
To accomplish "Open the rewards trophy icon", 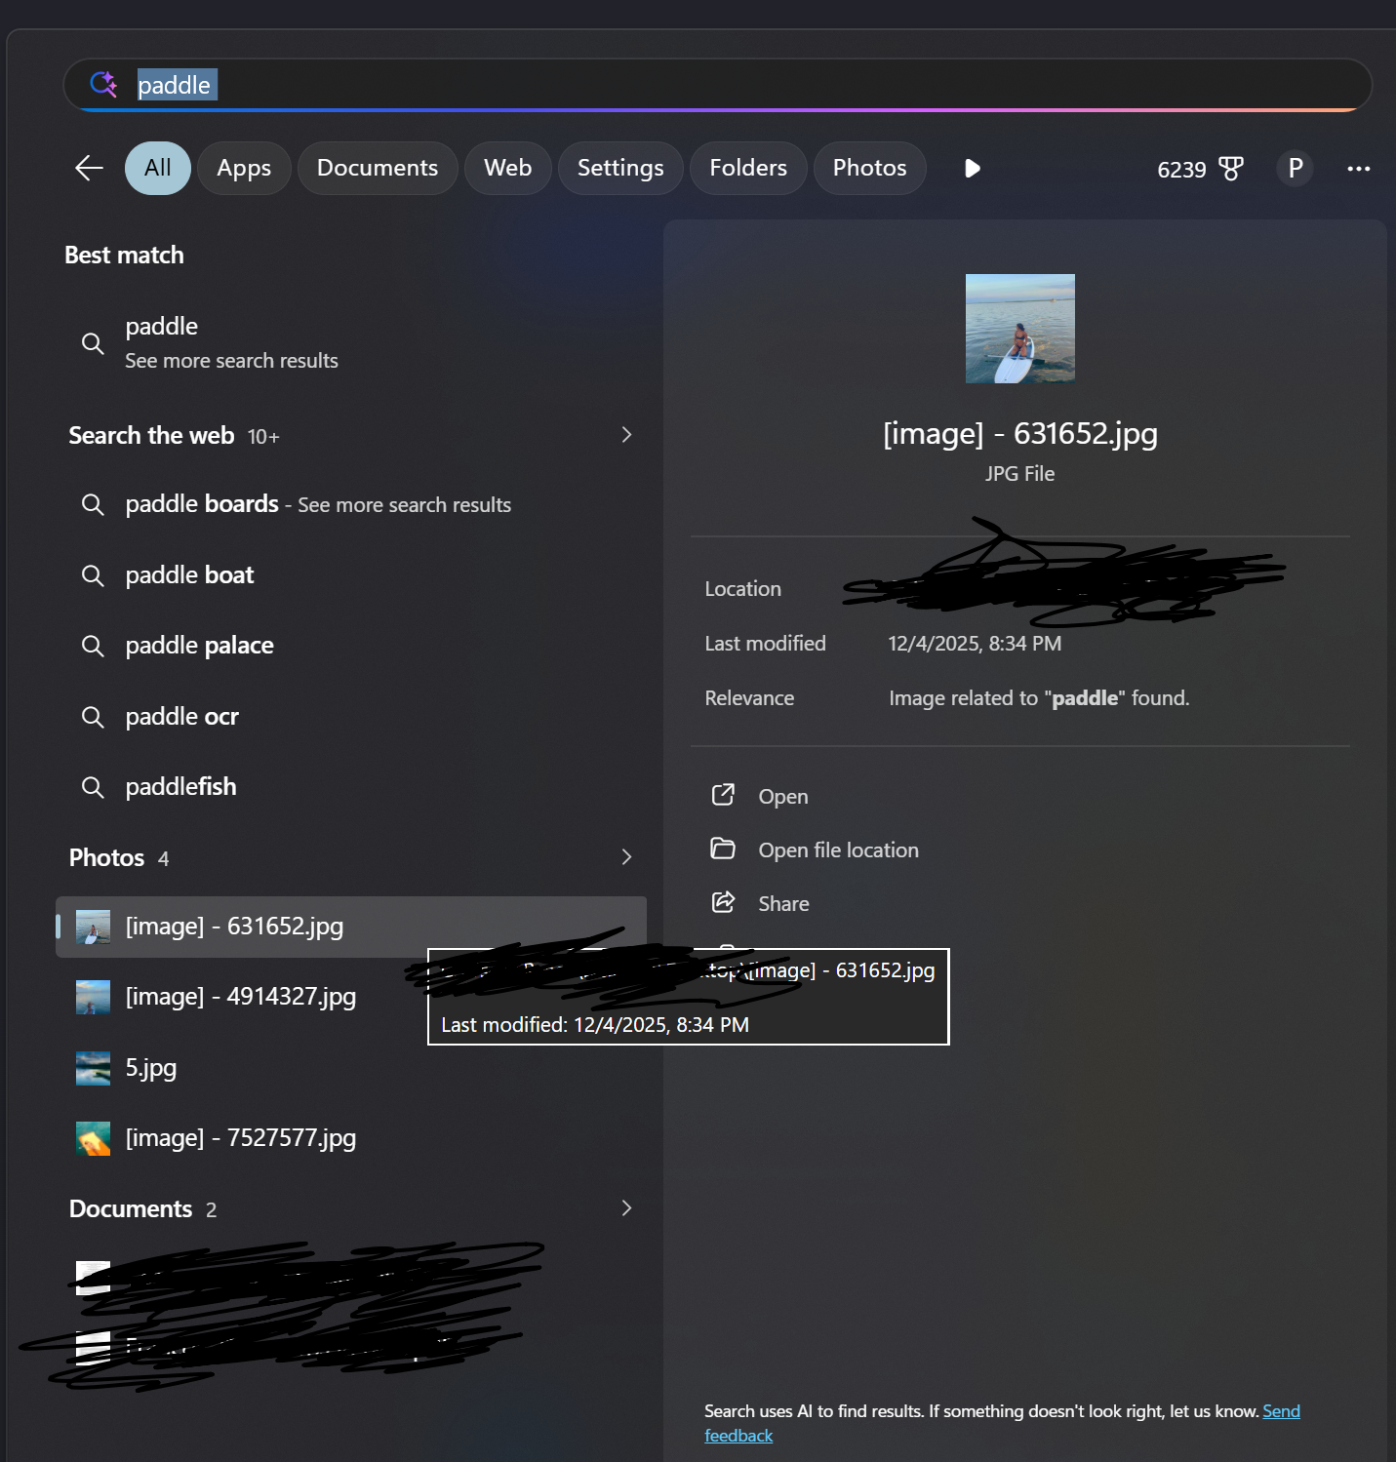I will coord(1231,169).
